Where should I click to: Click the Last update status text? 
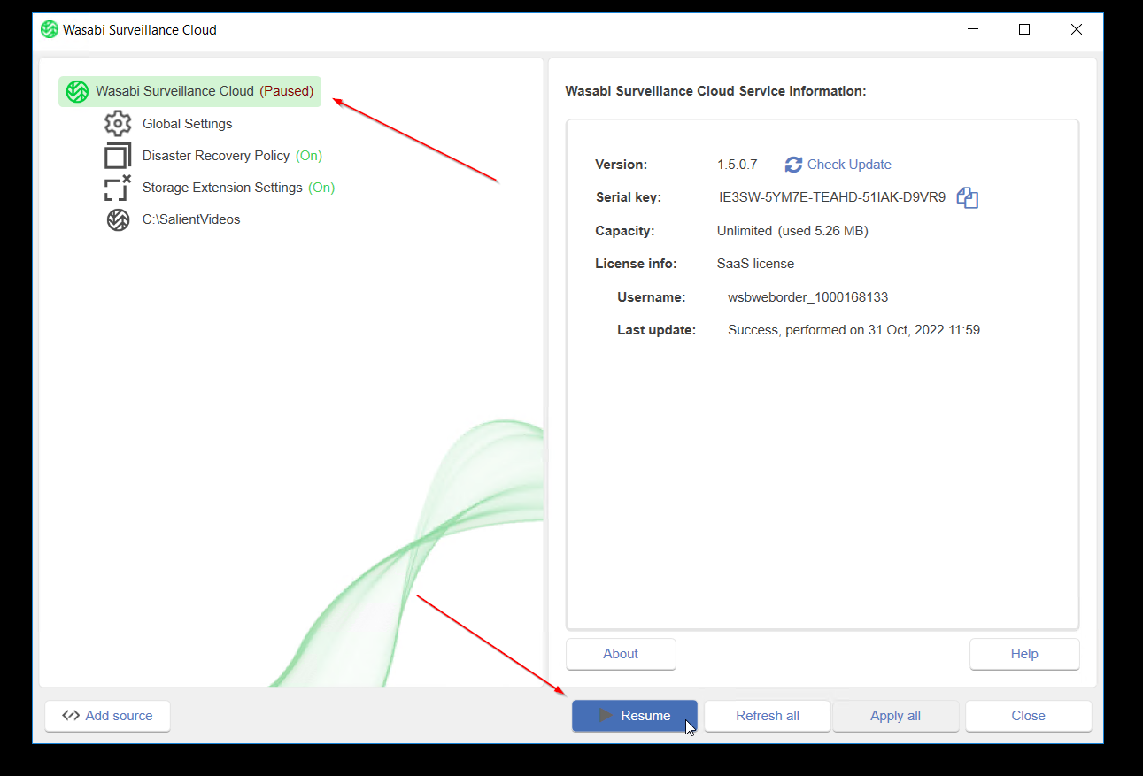853,330
